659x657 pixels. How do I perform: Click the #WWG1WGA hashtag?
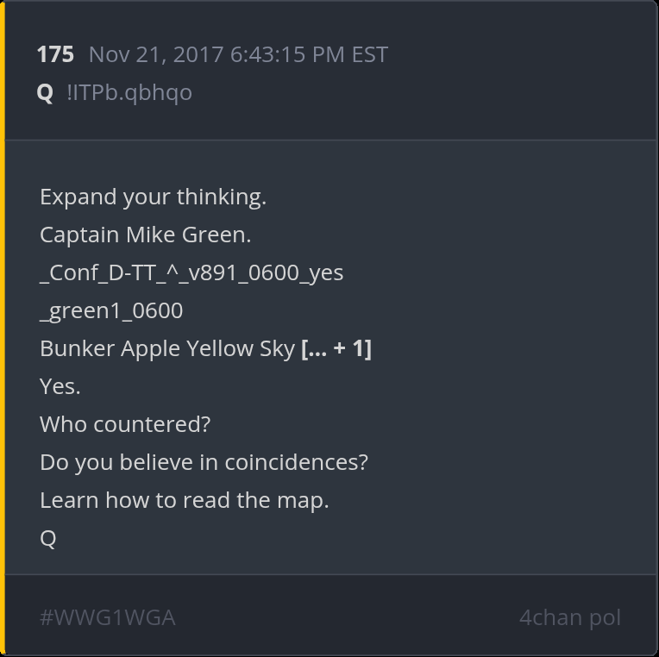click(108, 617)
